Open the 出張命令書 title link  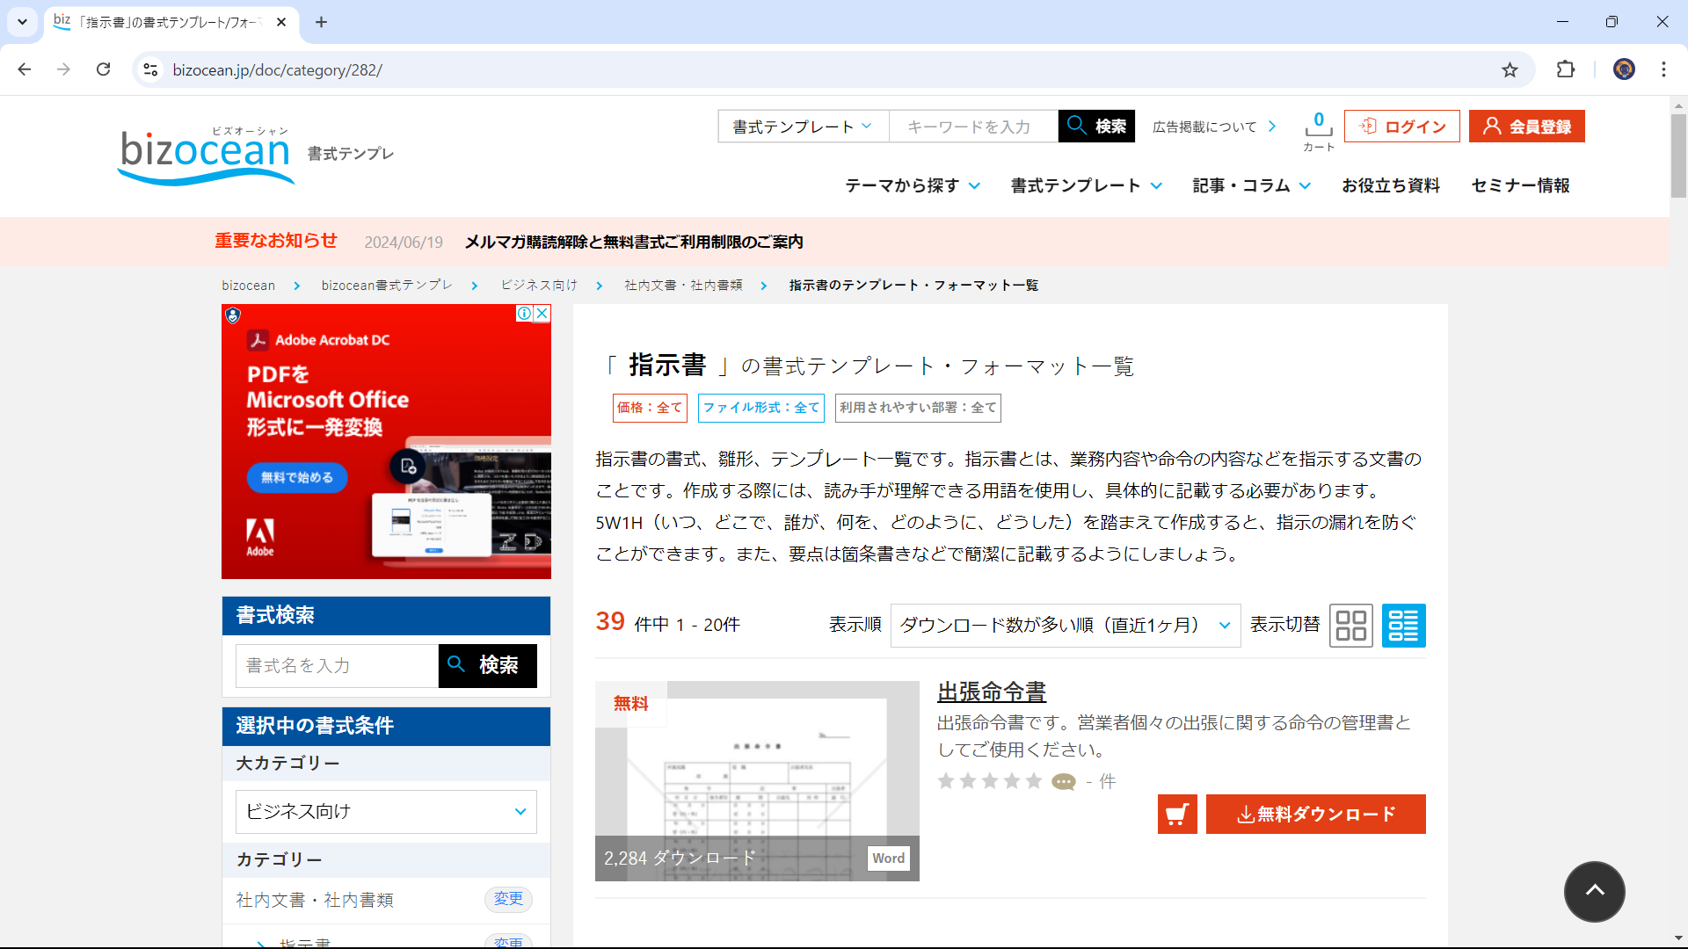tap(992, 692)
